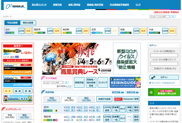Click Dokanto! 投票 button

pos(127,99)
